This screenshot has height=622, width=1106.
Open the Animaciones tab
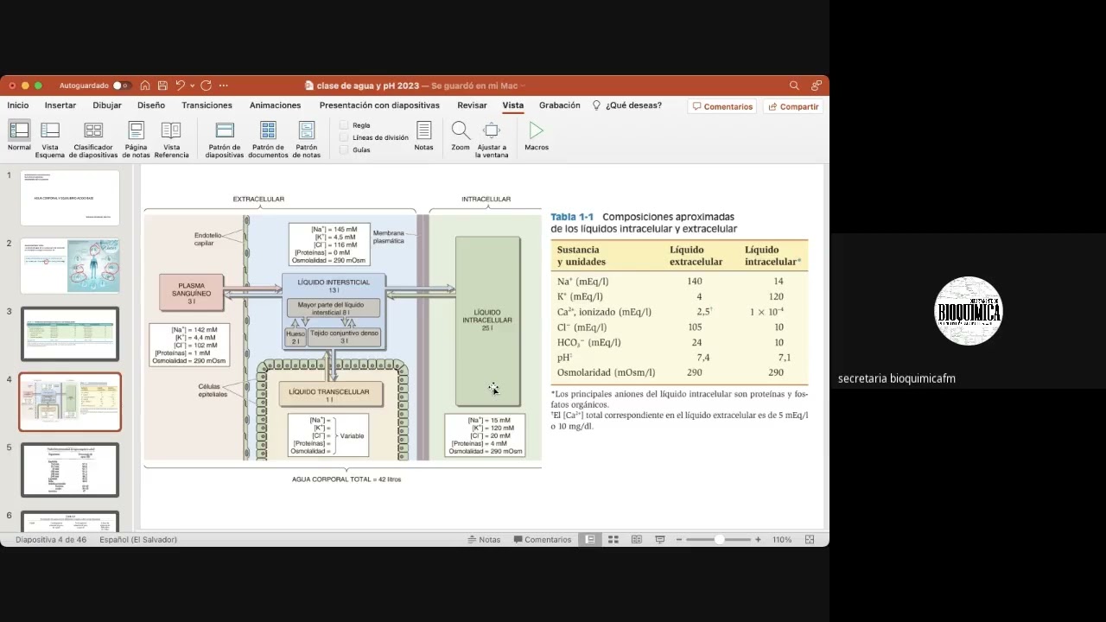[x=275, y=105]
